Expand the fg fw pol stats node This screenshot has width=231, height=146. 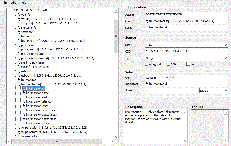point(16,128)
